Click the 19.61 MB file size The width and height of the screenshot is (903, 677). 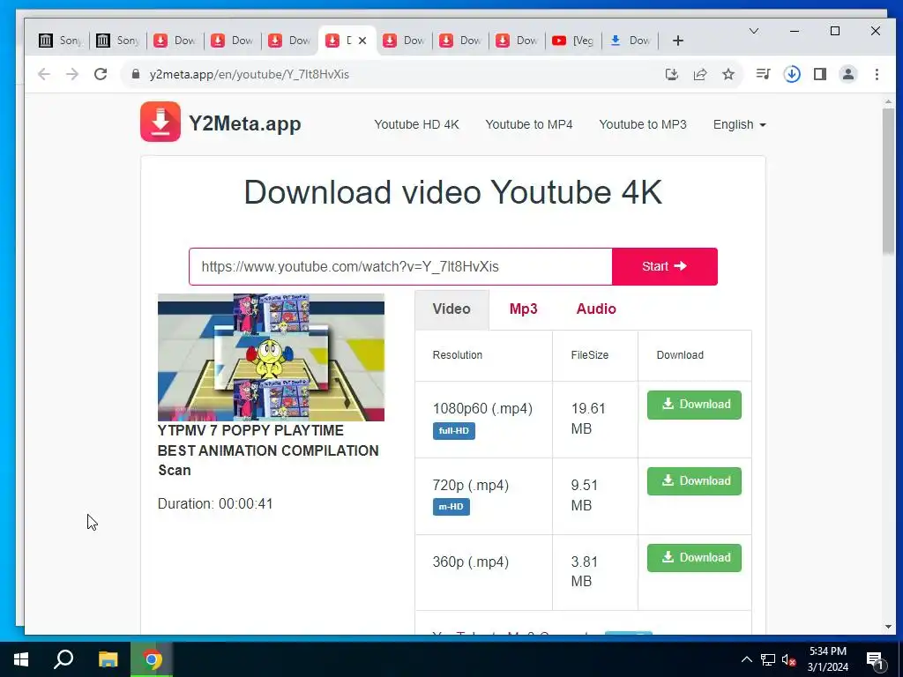point(588,419)
